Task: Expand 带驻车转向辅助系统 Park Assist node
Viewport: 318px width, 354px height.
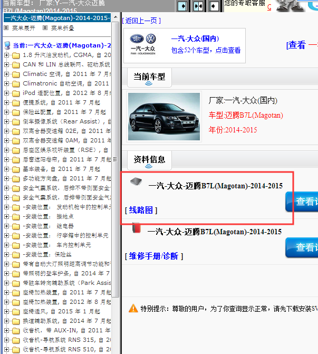Action: click(x=6, y=283)
